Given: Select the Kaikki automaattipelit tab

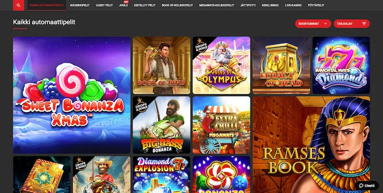Looking at the screenshot, I should pos(46,5).
